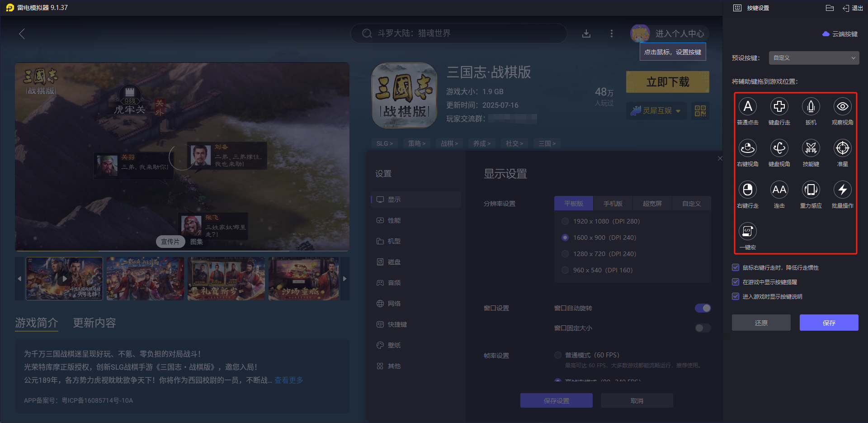Open the 性能 settings section
The height and width of the screenshot is (423, 868).
tap(416, 220)
